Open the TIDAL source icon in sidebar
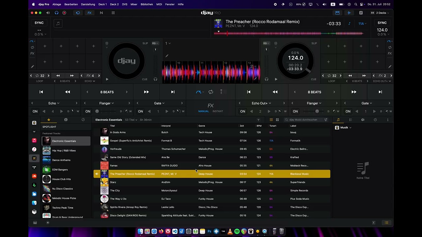 (34, 167)
